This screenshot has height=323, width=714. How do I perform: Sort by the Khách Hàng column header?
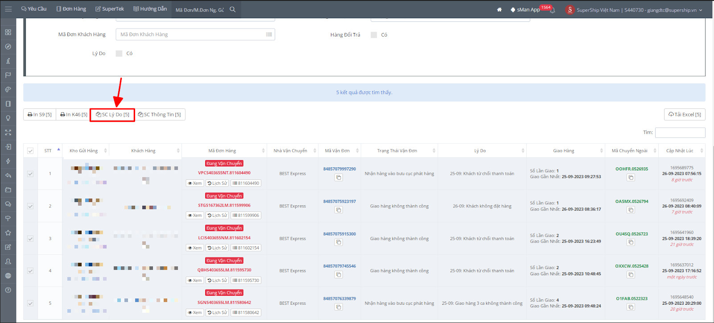145,151
